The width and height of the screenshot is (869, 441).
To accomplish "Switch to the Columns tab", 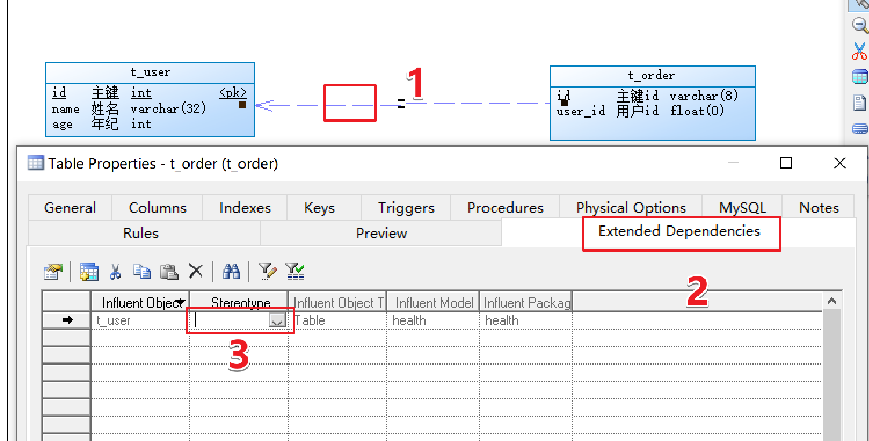I will (x=157, y=207).
